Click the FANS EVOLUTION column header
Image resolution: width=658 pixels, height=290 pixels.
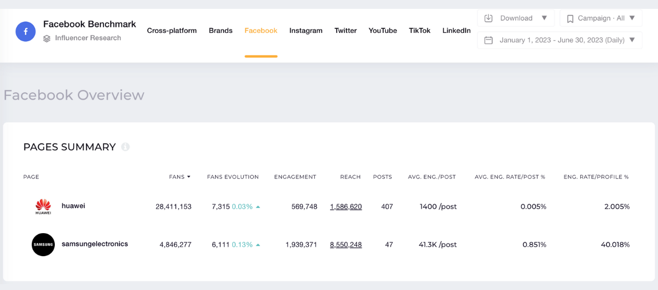click(x=233, y=177)
